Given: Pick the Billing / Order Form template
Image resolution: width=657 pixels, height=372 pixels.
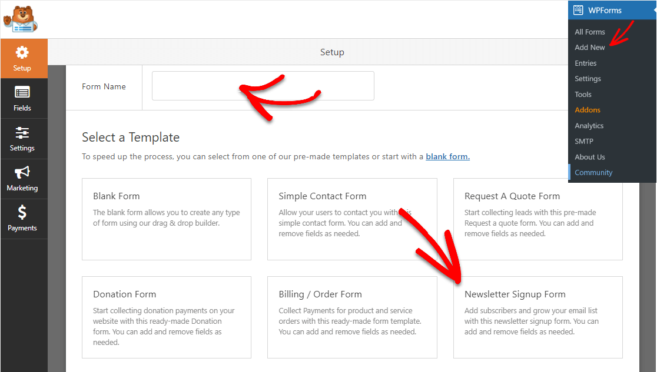Looking at the screenshot, I should [x=352, y=317].
